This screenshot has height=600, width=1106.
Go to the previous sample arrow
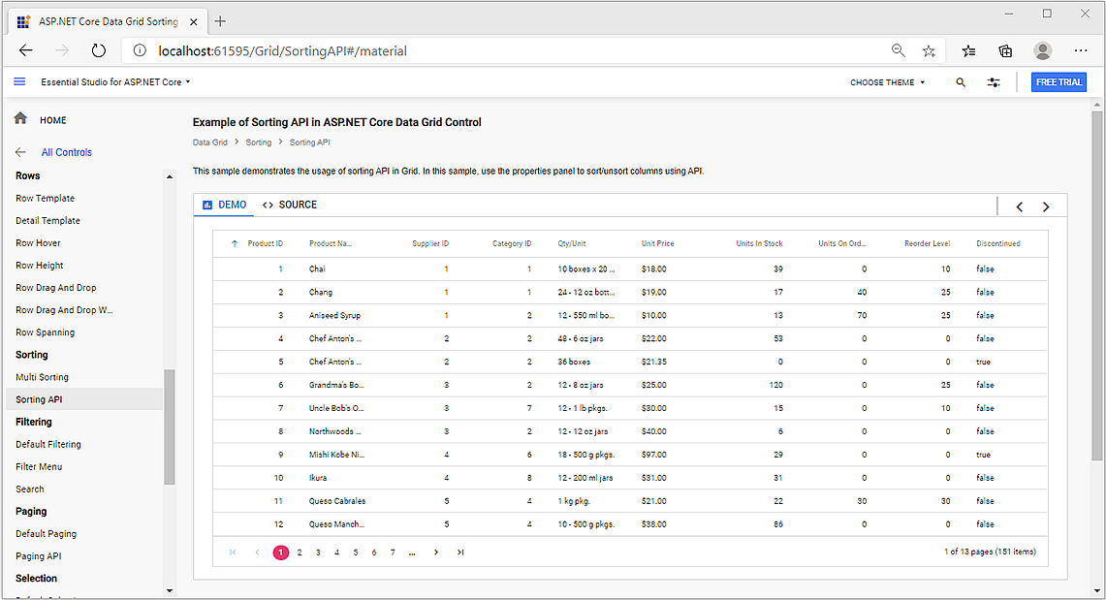coord(1020,206)
